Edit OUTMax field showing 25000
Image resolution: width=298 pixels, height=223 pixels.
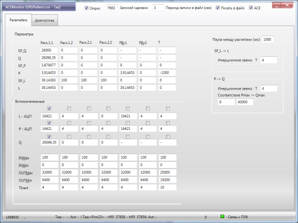(x=168, y=173)
